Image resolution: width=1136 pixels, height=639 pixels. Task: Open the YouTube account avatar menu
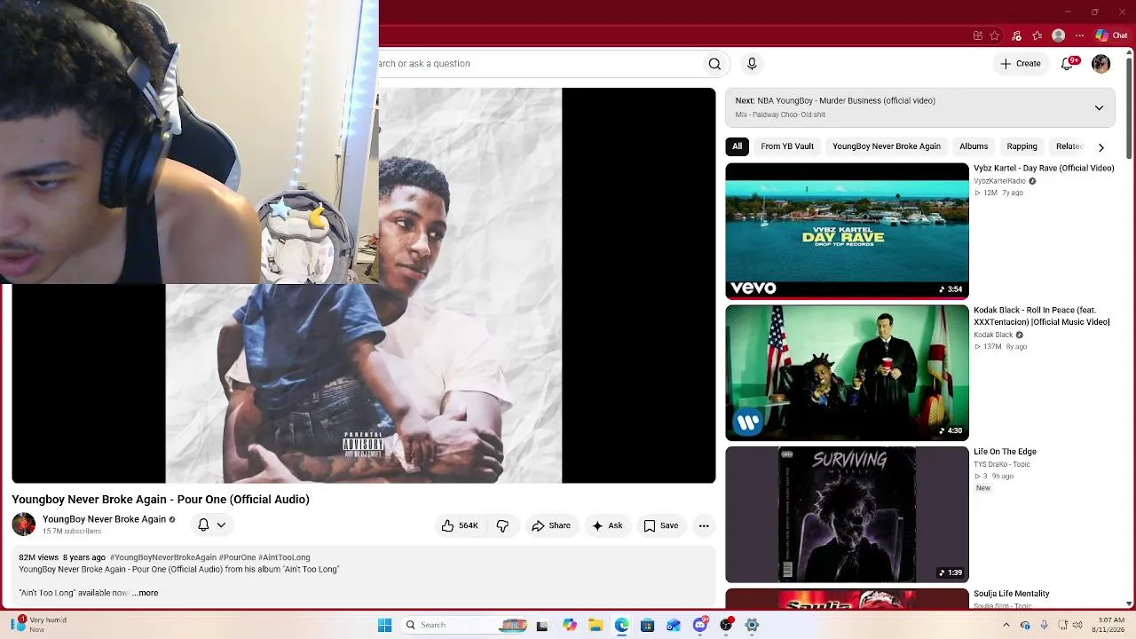point(1100,64)
